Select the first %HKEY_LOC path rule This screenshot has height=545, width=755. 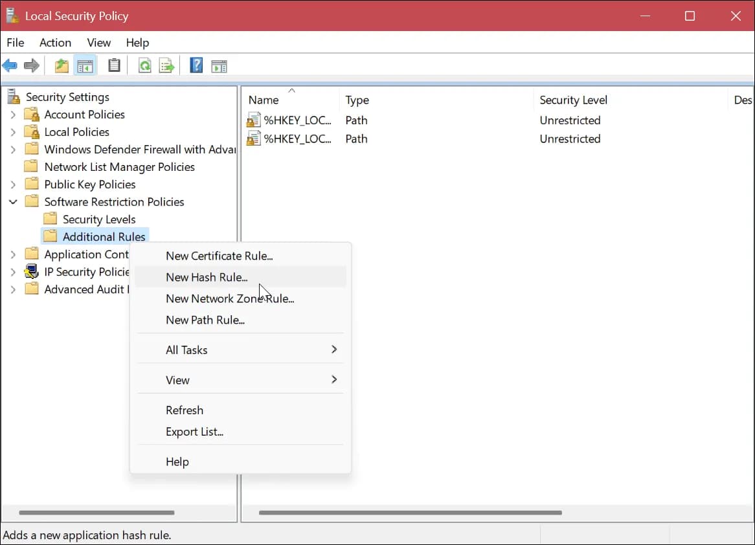(297, 120)
